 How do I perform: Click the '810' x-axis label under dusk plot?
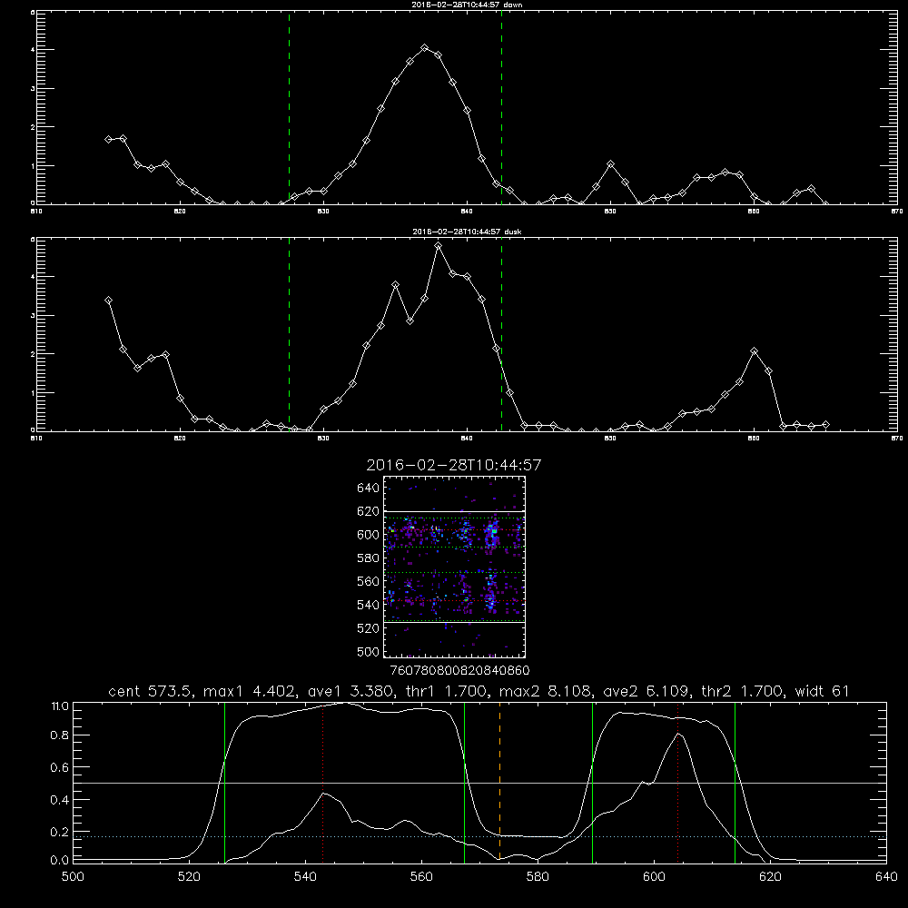36,439
